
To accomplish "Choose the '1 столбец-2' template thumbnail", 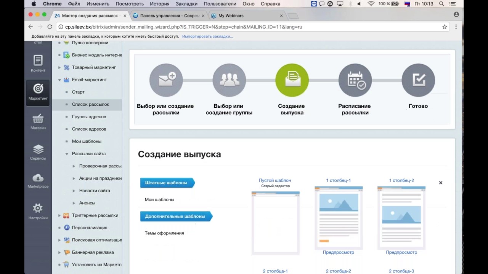I will point(401,217).
